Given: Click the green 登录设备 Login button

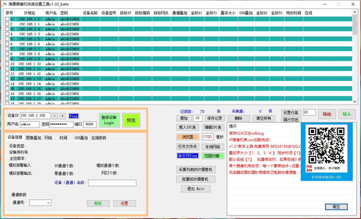Looking at the screenshot, I should click(x=109, y=120).
